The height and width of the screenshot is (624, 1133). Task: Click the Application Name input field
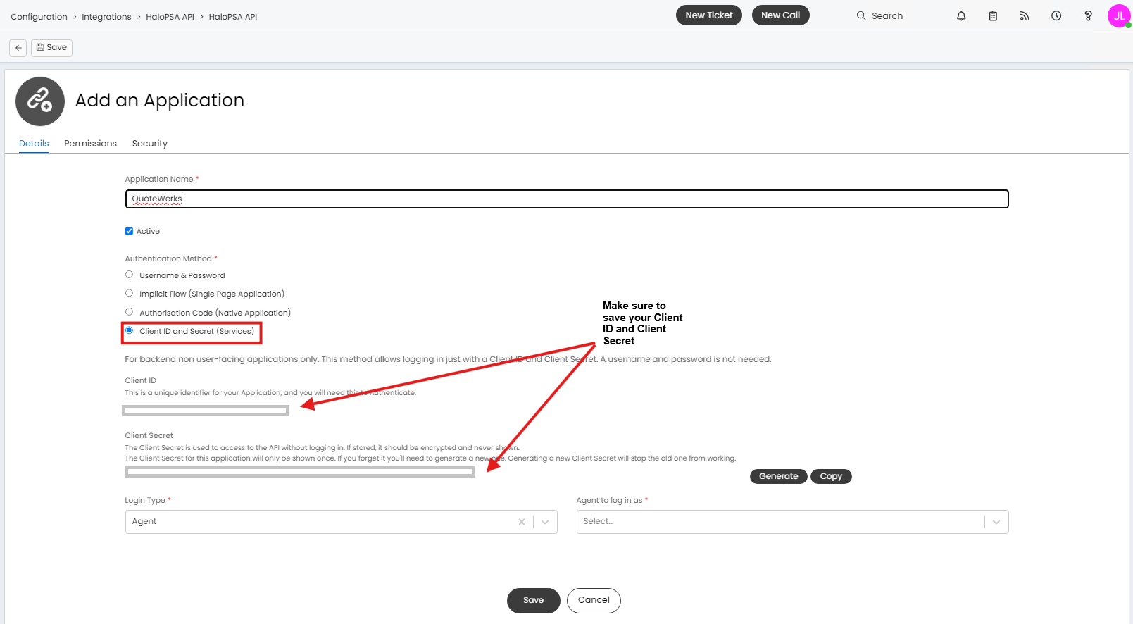[x=567, y=199]
